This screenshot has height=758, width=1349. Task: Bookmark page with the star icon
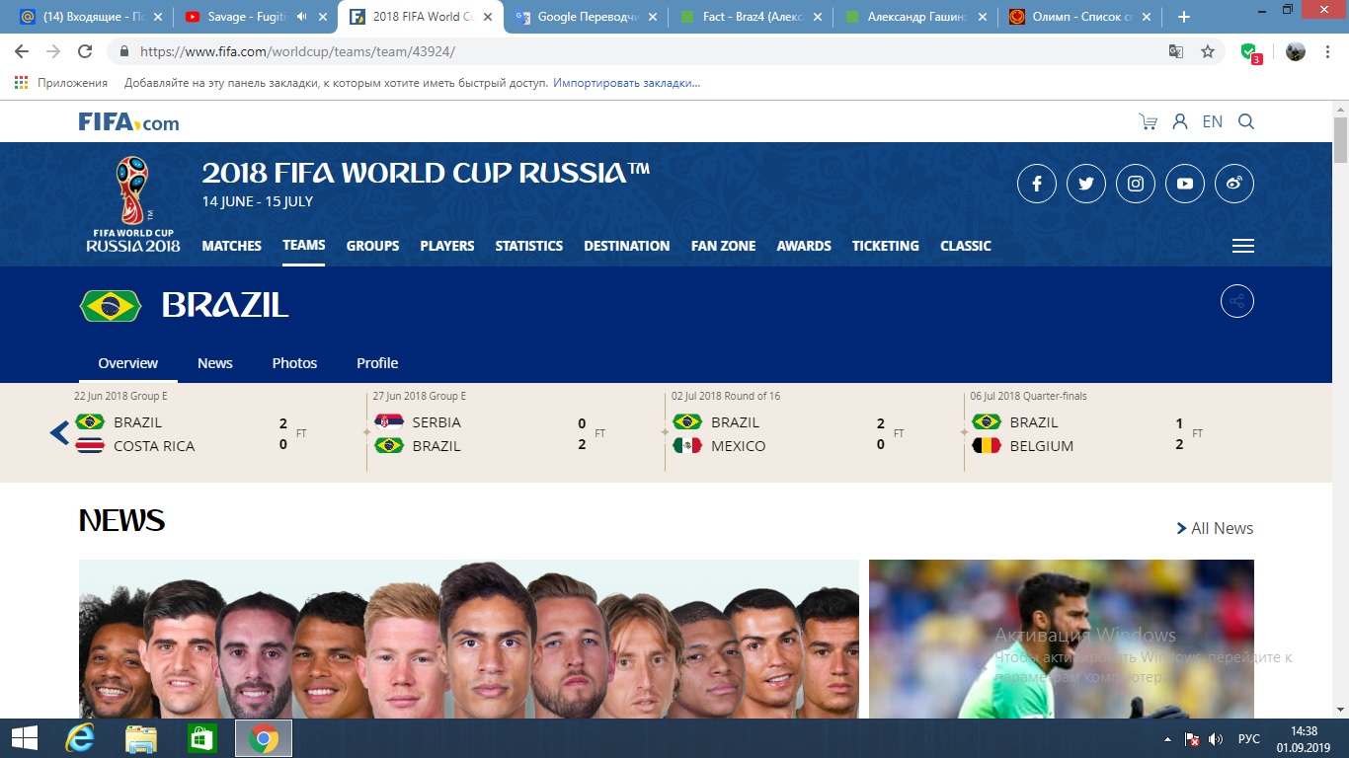(1208, 51)
